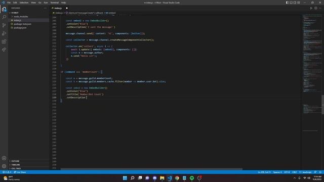Image resolution: width=324 pixels, height=182 pixels.
Task: Open Source Control view in activity bar
Action: click(4, 25)
